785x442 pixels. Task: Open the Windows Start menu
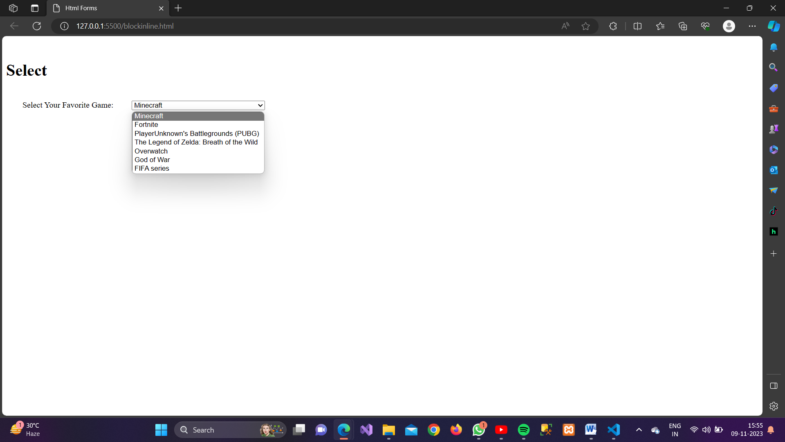tap(161, 430)
